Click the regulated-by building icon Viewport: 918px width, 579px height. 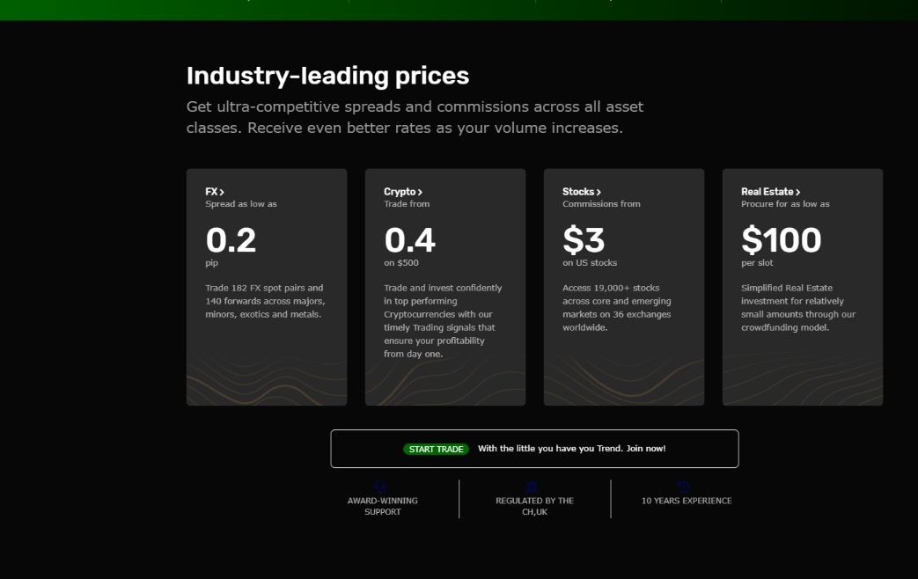pos(532,487)
